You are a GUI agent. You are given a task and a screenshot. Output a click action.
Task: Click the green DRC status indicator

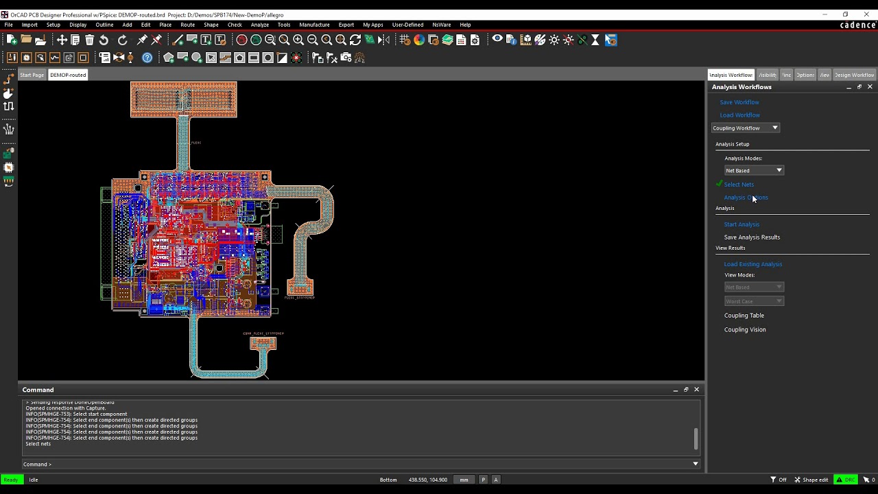tap(846, 480)
